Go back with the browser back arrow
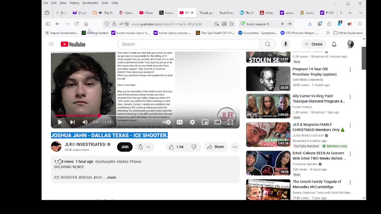The height and width of the screenshot is (214, 381). (57, 24)
